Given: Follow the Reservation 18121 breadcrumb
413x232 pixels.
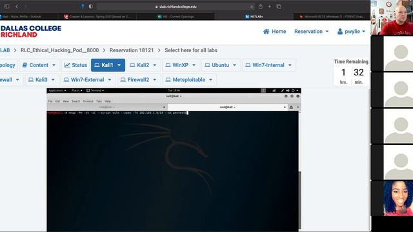Looking at the screenshot, I should point(132,50).
